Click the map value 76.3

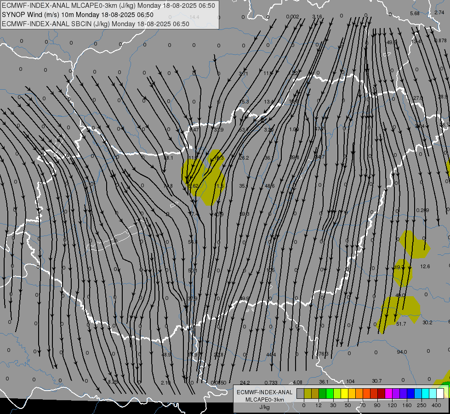[x=323, y=354]
